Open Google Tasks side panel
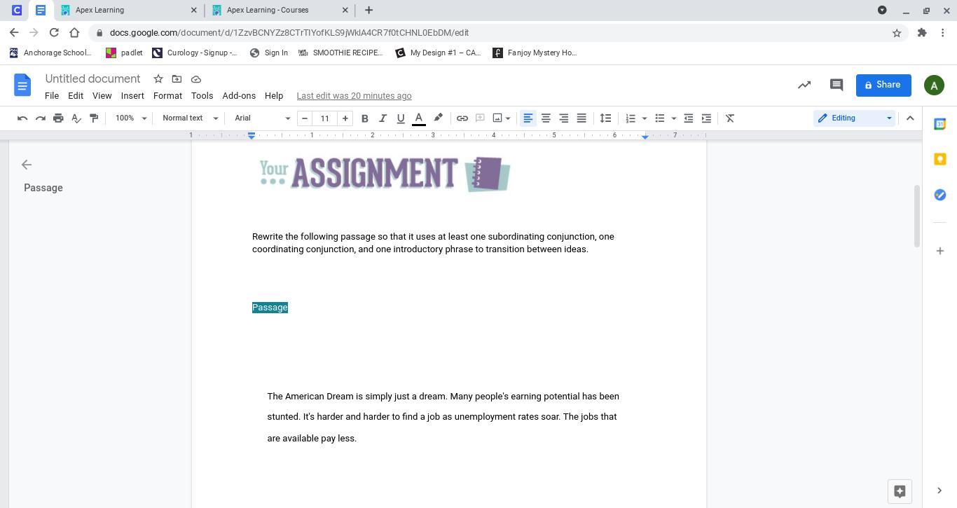 pyautogui.click(x=940, y=195)
